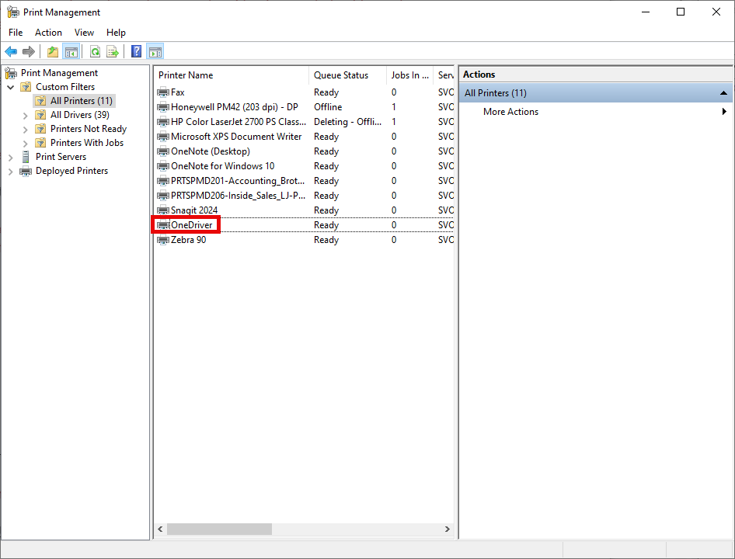Sort by the Queue Status column header
735x559 pixels.
point(347,75)
